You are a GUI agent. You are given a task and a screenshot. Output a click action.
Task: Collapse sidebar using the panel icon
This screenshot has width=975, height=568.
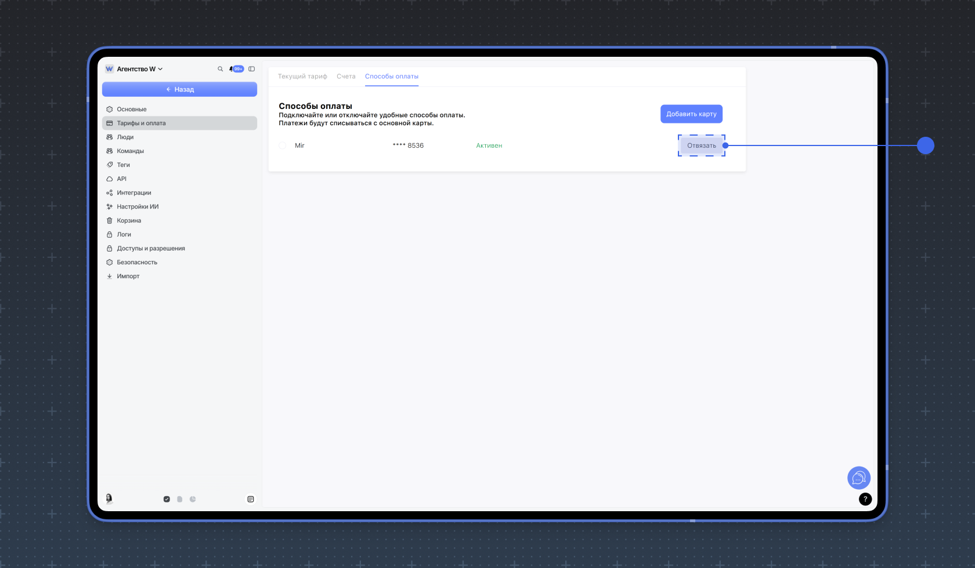(252, 69)
